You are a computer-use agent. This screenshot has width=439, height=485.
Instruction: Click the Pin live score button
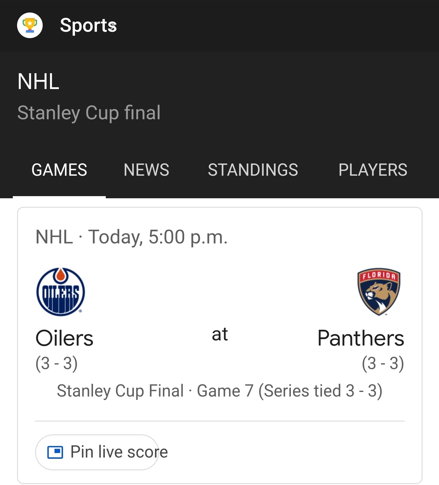point(98,452)
